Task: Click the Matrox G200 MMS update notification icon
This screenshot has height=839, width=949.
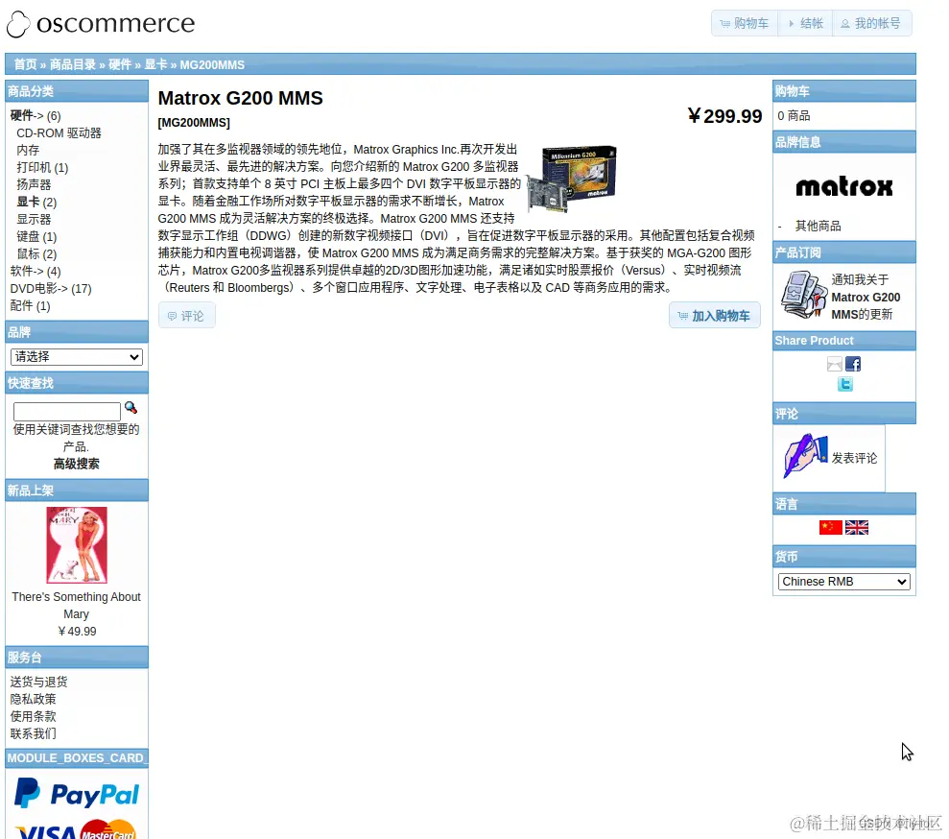Action: (803, 295)
